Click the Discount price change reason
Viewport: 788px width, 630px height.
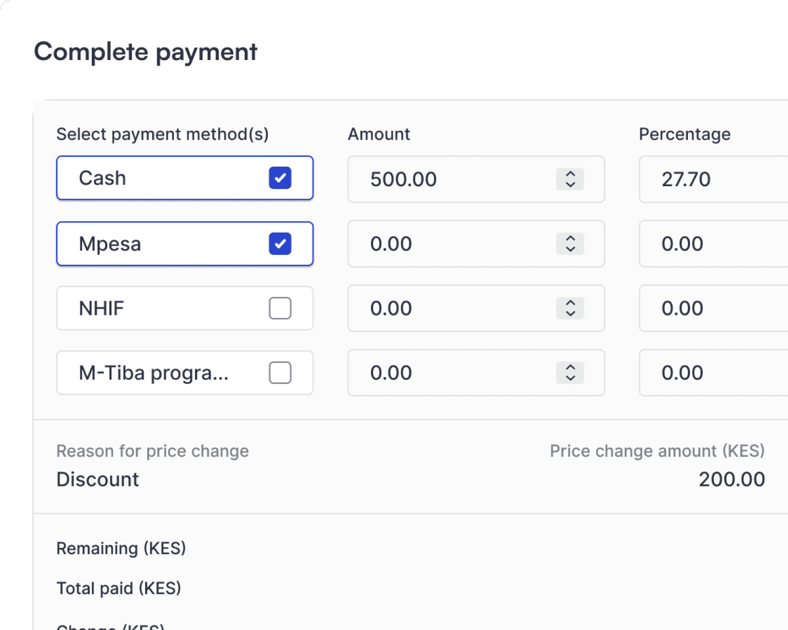pyautogui.click(x=97, y=479)
